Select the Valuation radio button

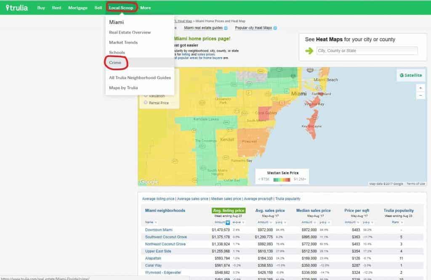pos(146,95)
